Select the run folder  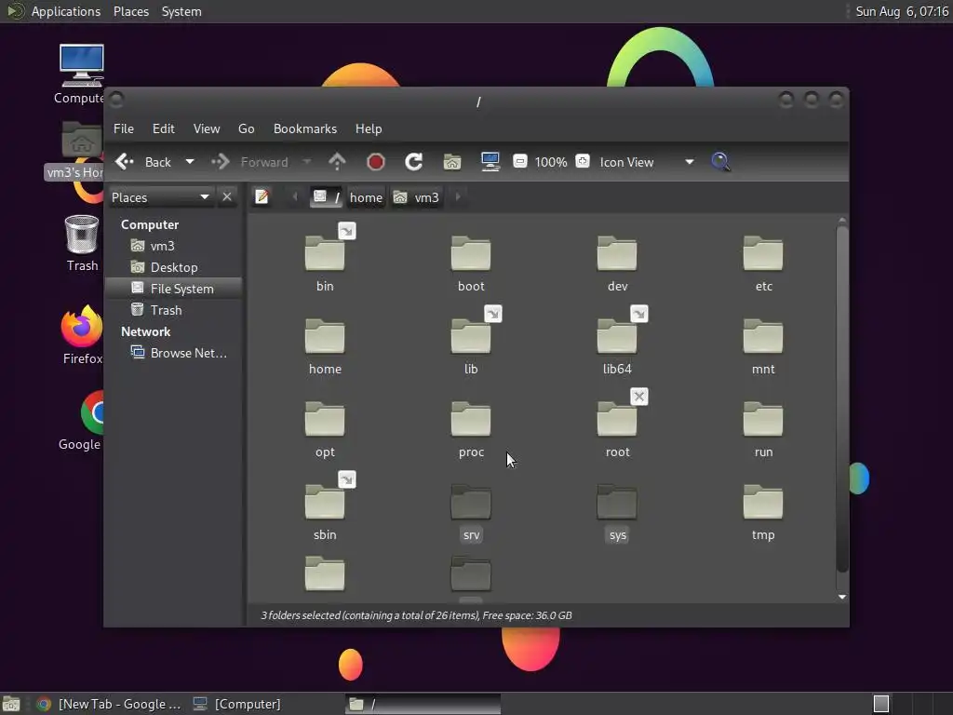pos(763,419)
